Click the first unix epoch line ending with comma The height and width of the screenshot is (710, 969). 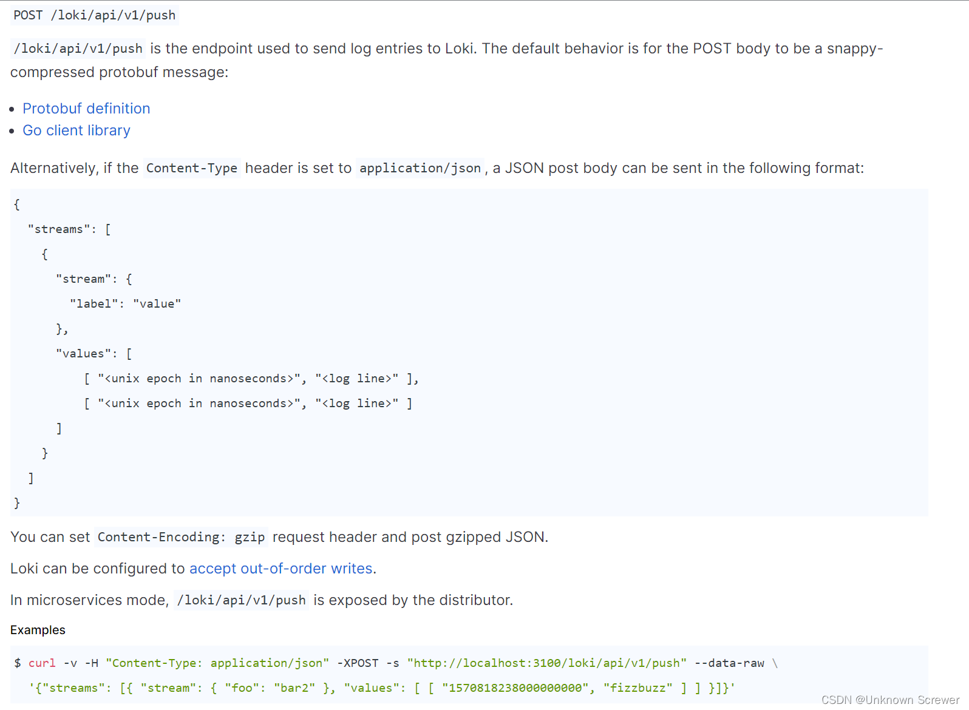click(251, 379)
